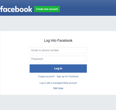Select Log in with a managed Meta account
116x110 pixels.
(58, 83)
